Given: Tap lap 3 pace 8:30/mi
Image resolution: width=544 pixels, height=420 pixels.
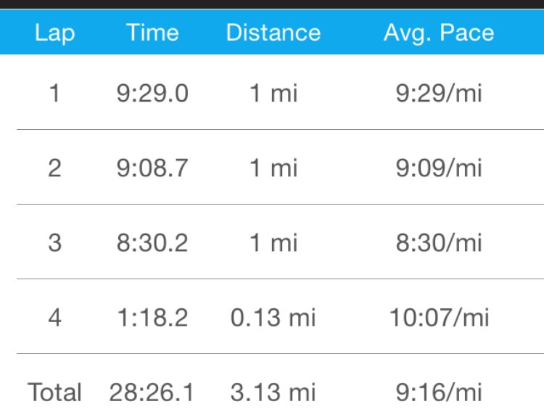Looking at the screenshot, I should pos(439,243).
